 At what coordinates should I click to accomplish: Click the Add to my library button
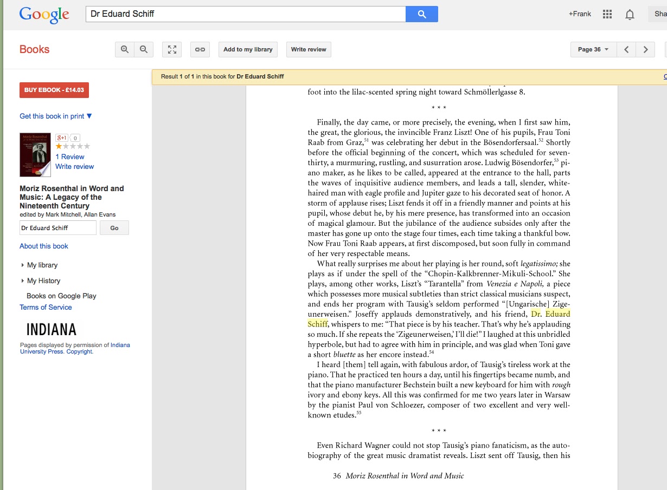click(248, 49)
